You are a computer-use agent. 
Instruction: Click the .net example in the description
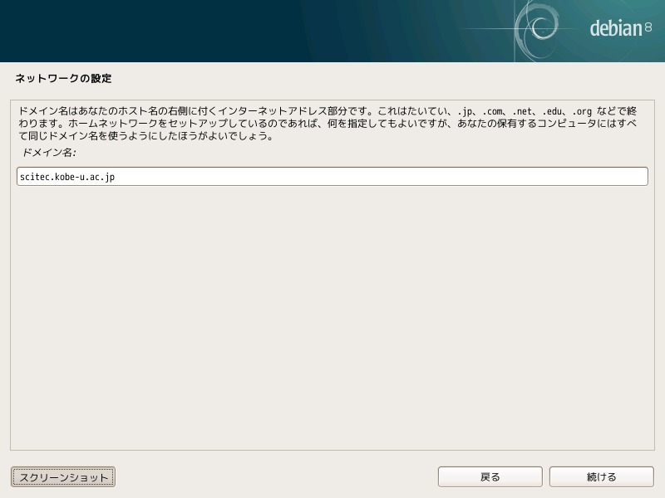(x=522, y=111)
